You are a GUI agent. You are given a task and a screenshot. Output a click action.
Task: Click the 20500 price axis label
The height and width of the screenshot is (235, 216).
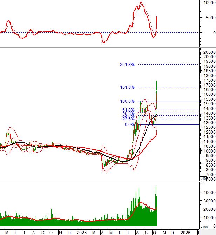209,52
